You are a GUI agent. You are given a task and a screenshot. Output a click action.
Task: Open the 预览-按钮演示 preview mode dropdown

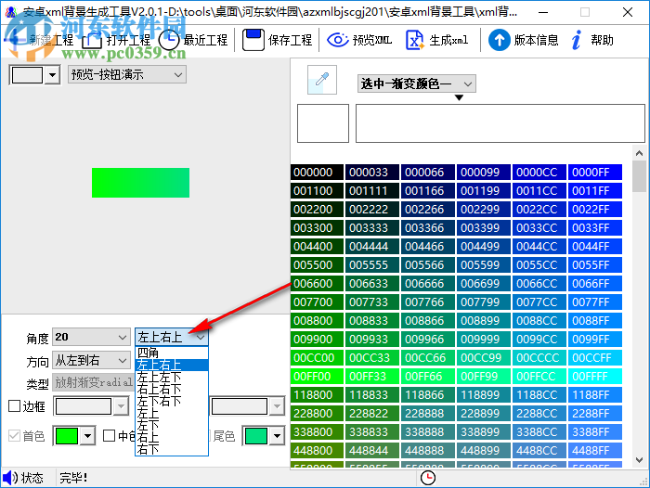[x=127, y=74]
